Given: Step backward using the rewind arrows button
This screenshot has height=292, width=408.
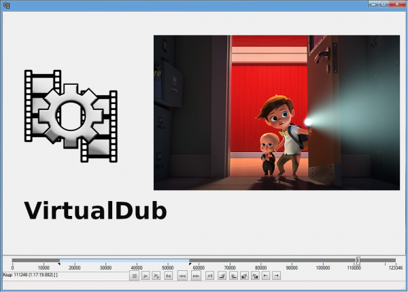Looking at the screenshot, I should 182,276.
